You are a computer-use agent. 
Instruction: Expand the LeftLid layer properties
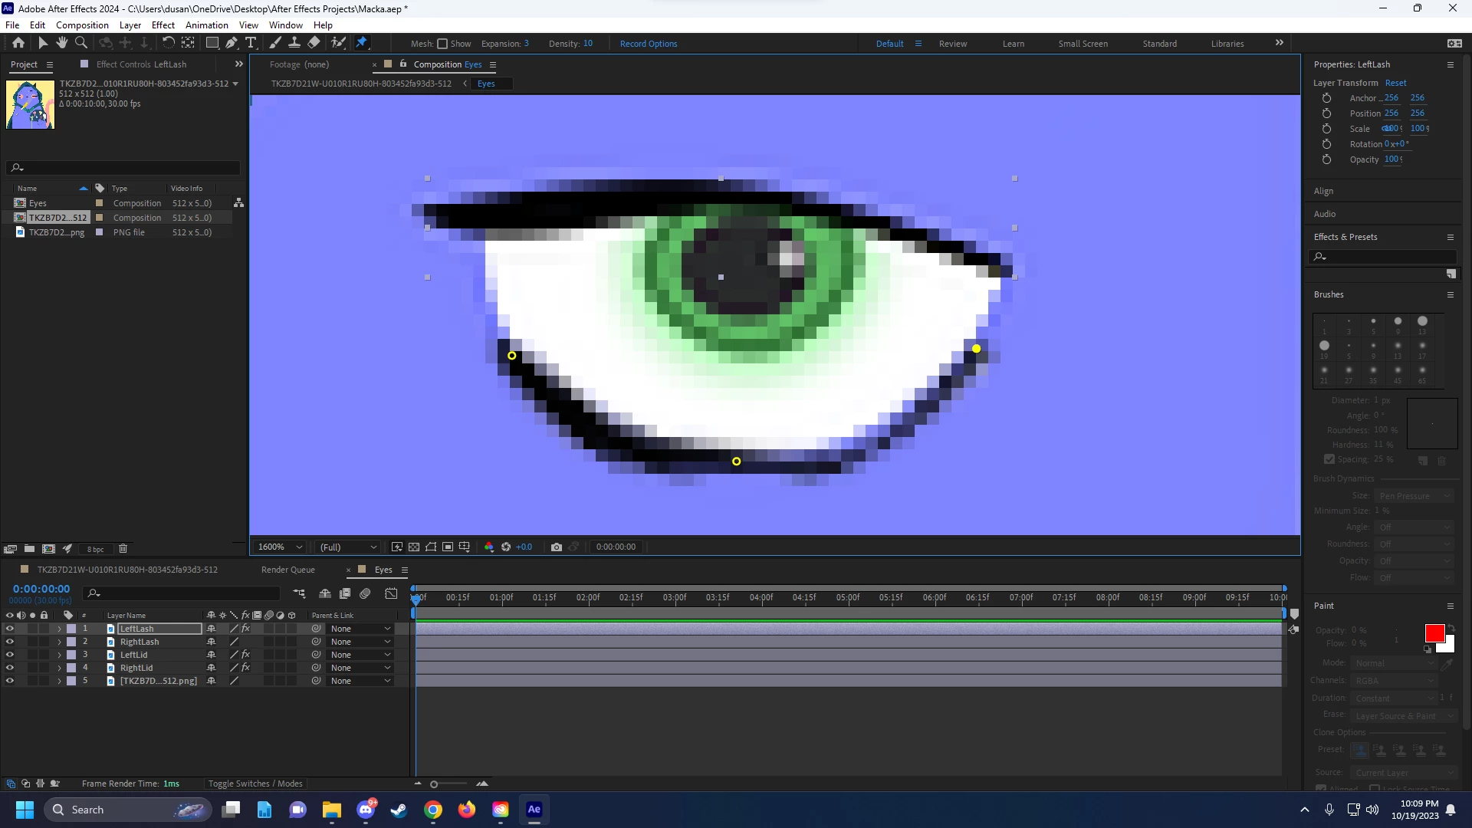tap(59, 655)
